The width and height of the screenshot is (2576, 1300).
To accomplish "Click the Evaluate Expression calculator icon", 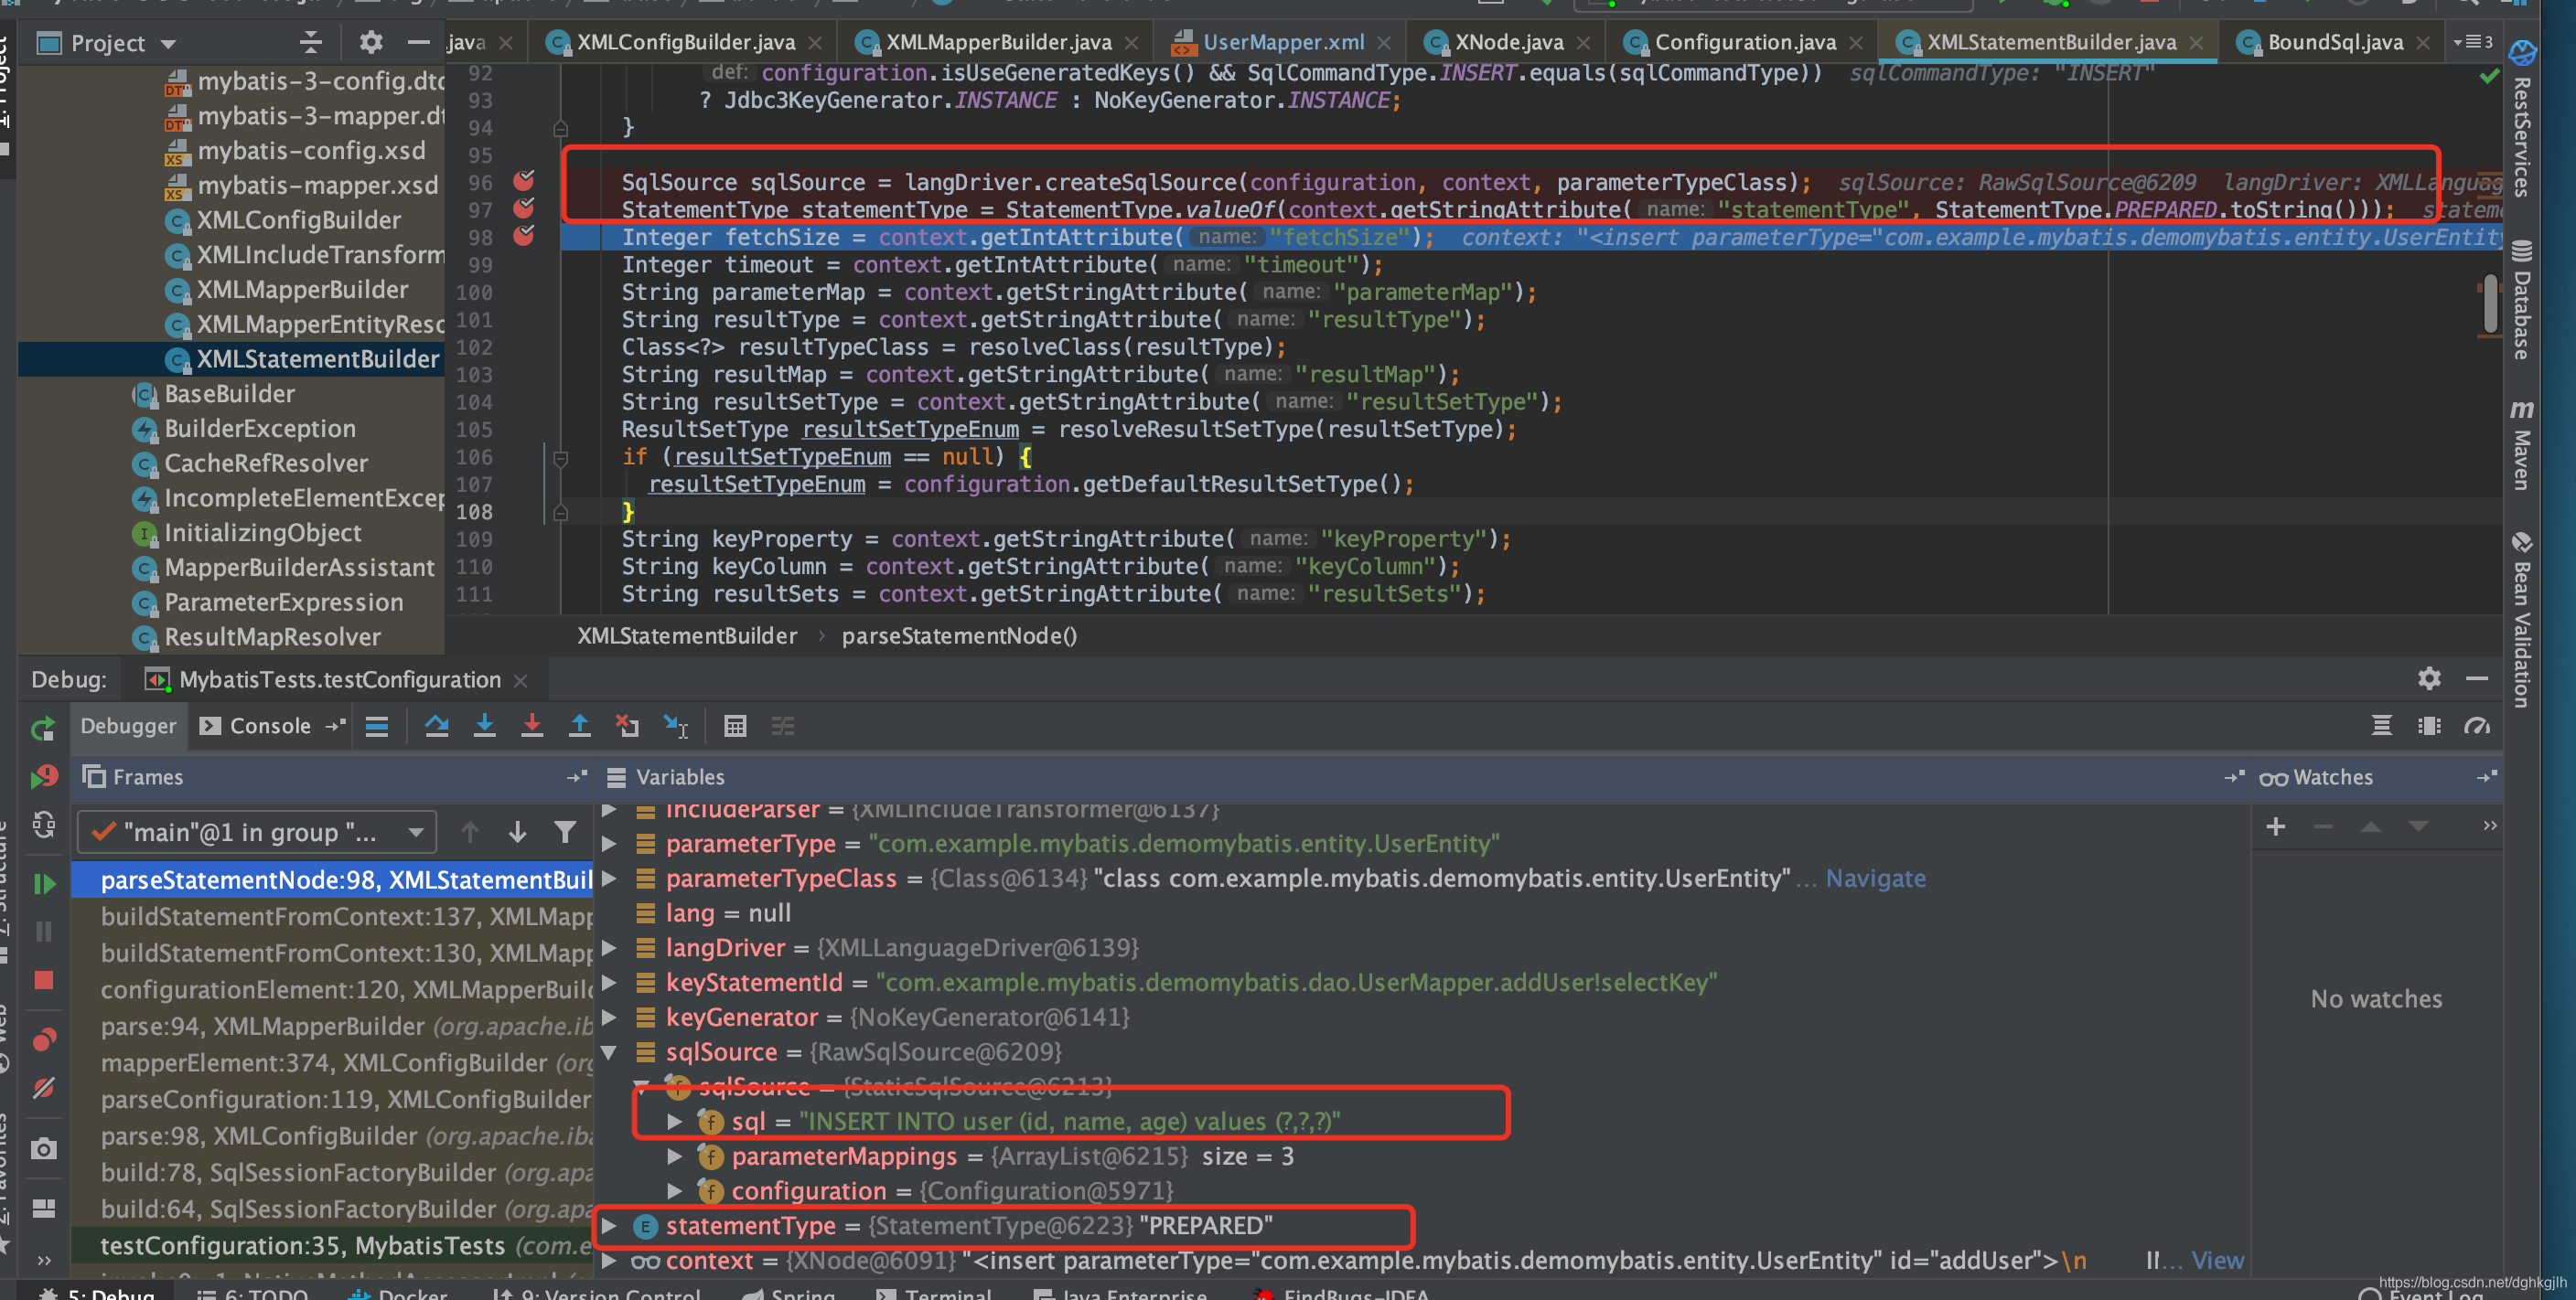I will [735, 727].
